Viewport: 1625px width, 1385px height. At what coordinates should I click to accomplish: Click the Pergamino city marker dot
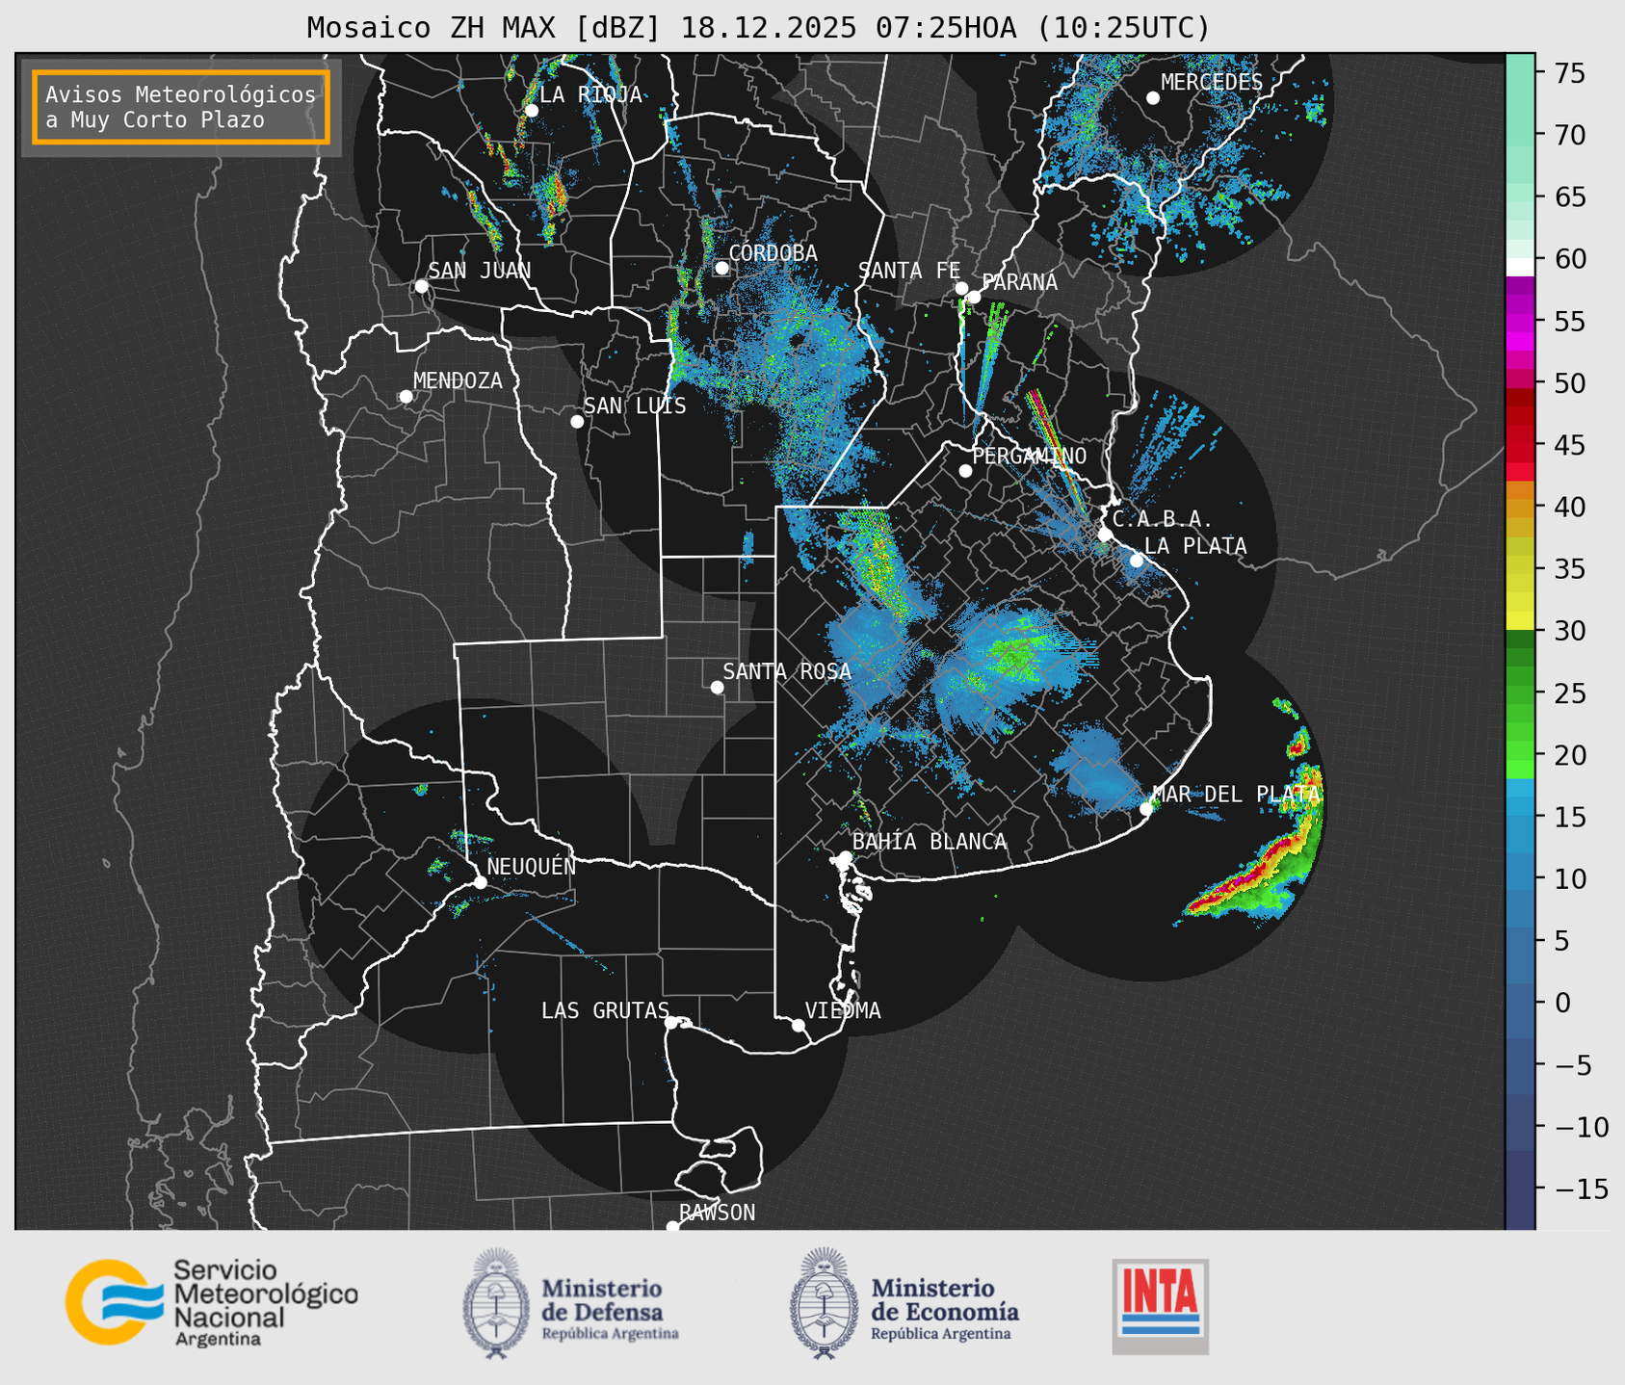[x=965, y=471]
